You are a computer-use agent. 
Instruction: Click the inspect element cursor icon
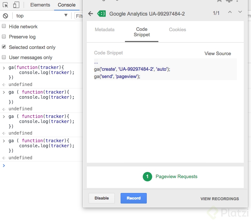[5, 5]
